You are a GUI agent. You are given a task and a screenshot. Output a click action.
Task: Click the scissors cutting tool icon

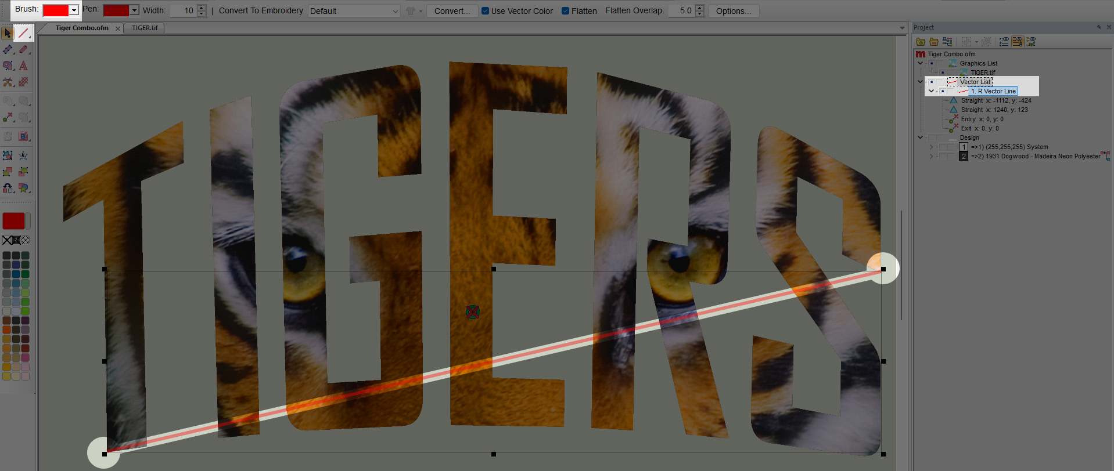pyautogui.click(x=8, y=82)
